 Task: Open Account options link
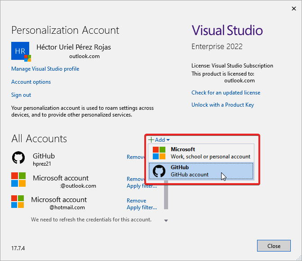(x=31, y=82)
